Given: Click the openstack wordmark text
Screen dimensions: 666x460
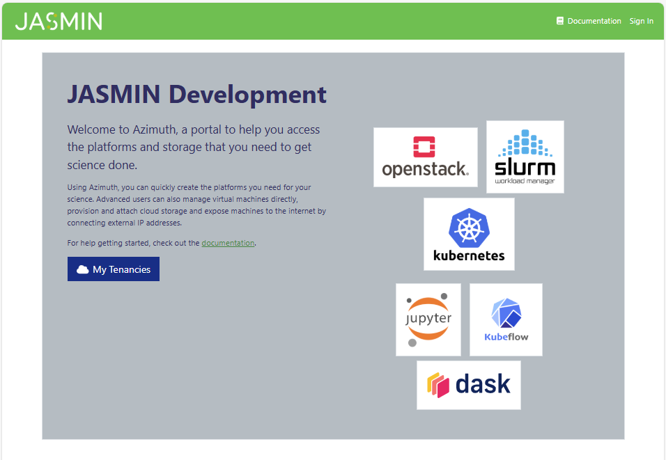Looking at the screenshot, I should [x=425, y=169].
